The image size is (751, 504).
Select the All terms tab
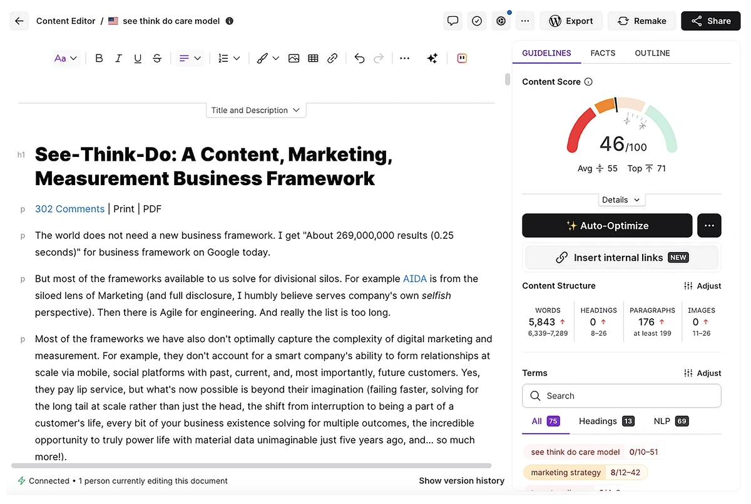(545, 421)
